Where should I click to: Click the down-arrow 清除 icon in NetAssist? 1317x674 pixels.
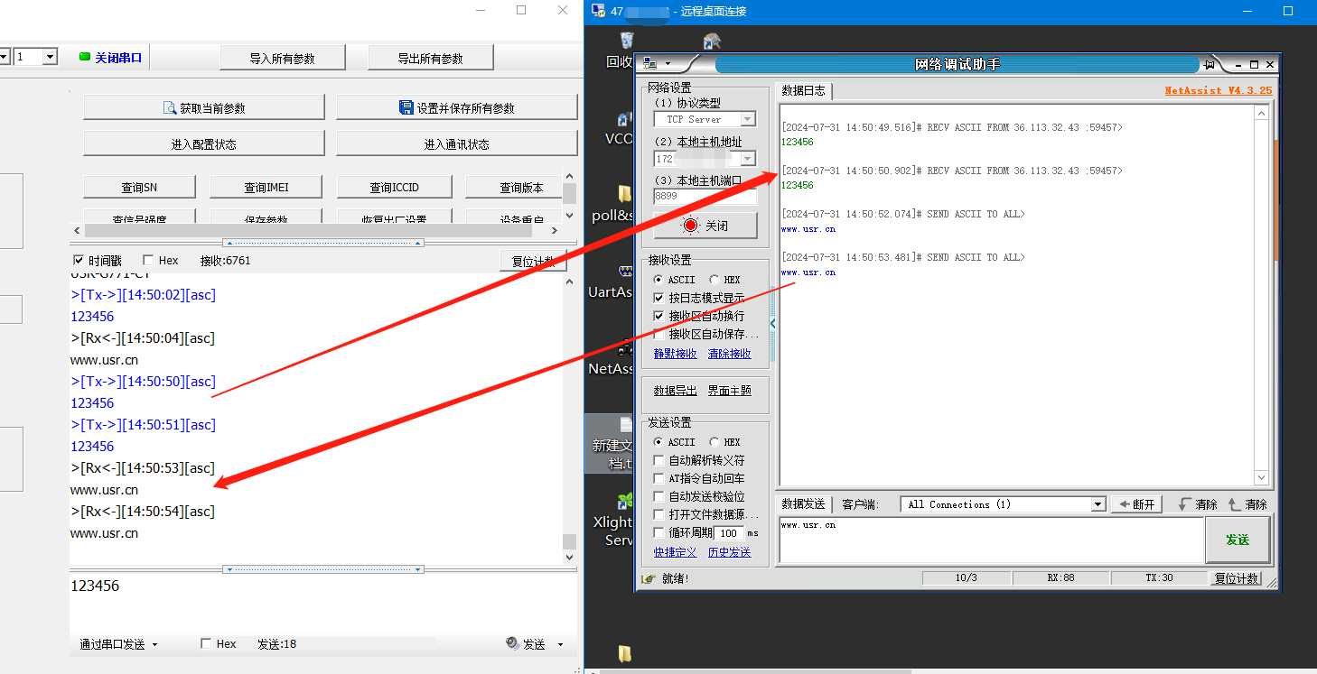[1184, 504]
